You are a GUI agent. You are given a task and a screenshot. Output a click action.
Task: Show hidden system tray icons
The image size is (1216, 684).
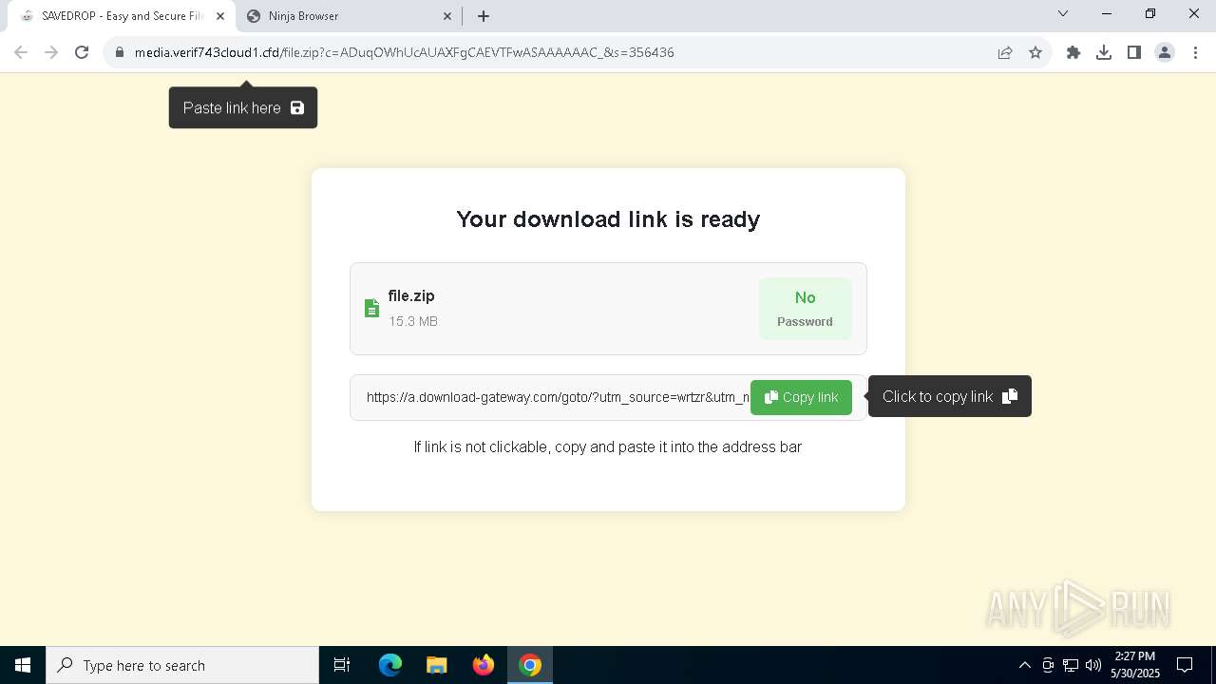(x=1024, y=665)
